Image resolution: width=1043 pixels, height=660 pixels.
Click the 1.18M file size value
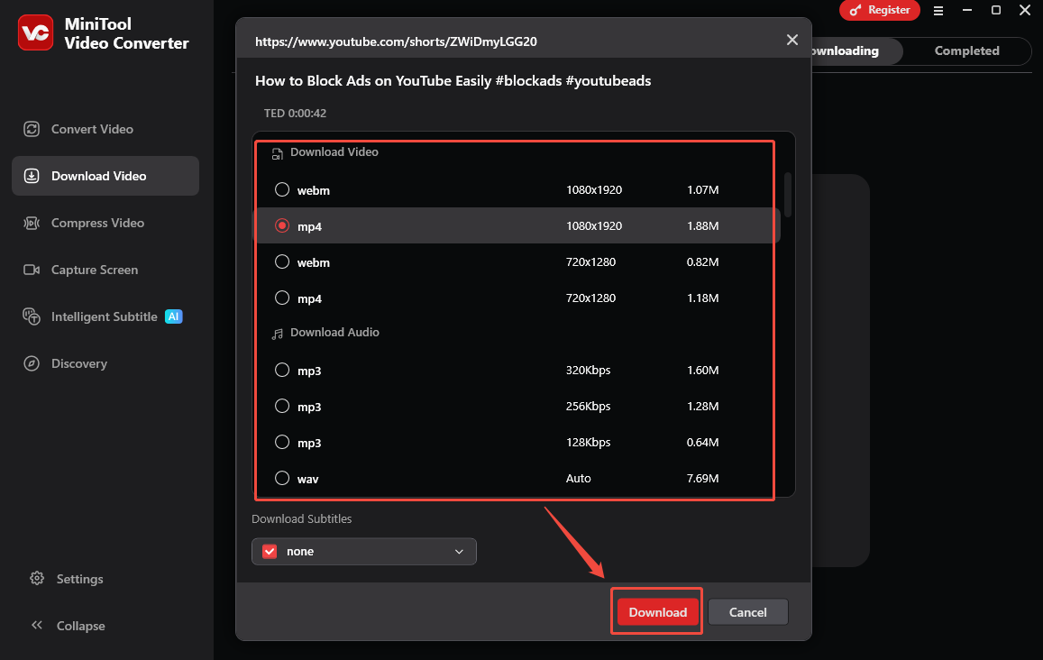pyautogui.click(x=702, y=298)
